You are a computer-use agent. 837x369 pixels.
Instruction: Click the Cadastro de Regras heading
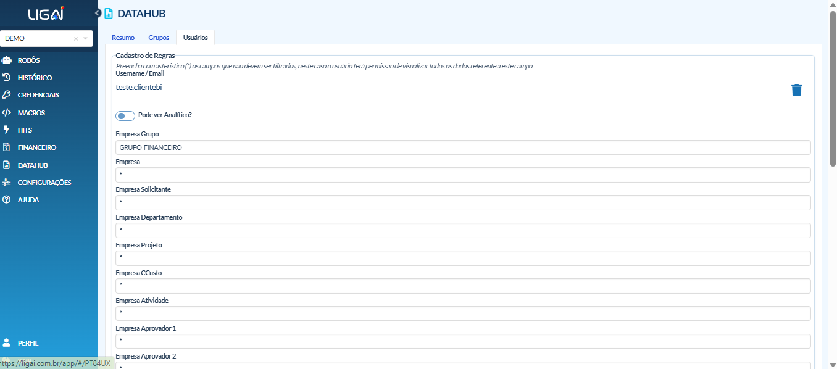tap(145, 56)
